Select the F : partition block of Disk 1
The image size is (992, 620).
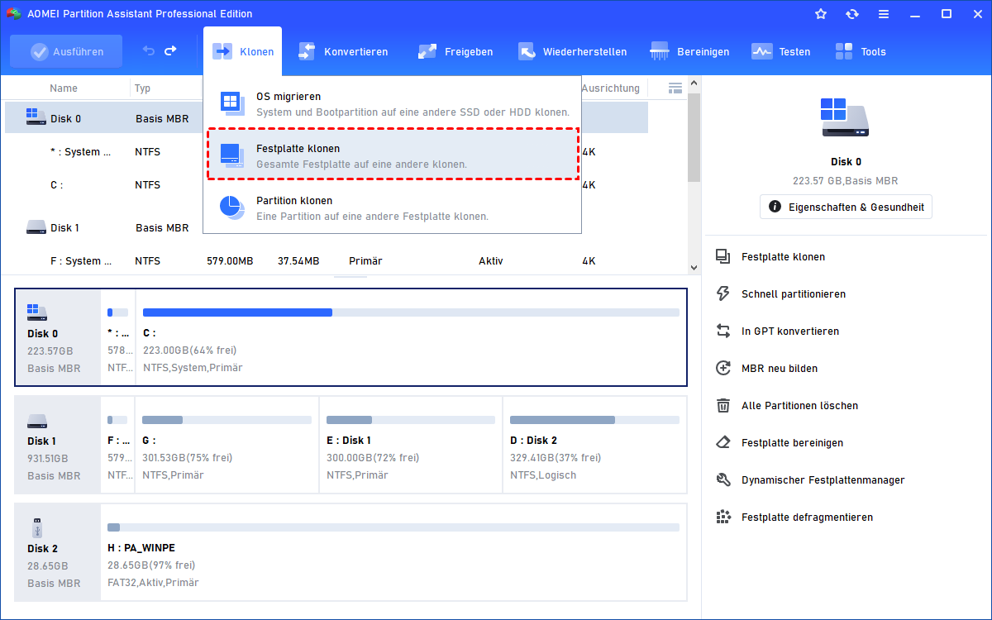click(x=118, y=445)
